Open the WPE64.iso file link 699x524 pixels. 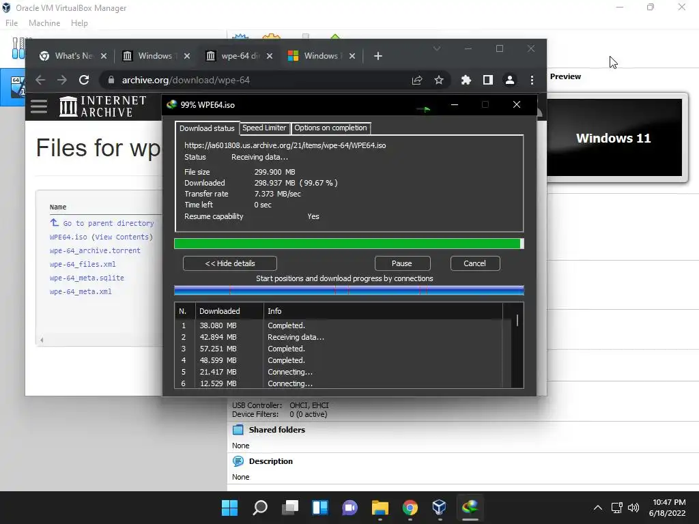[68, 237]
